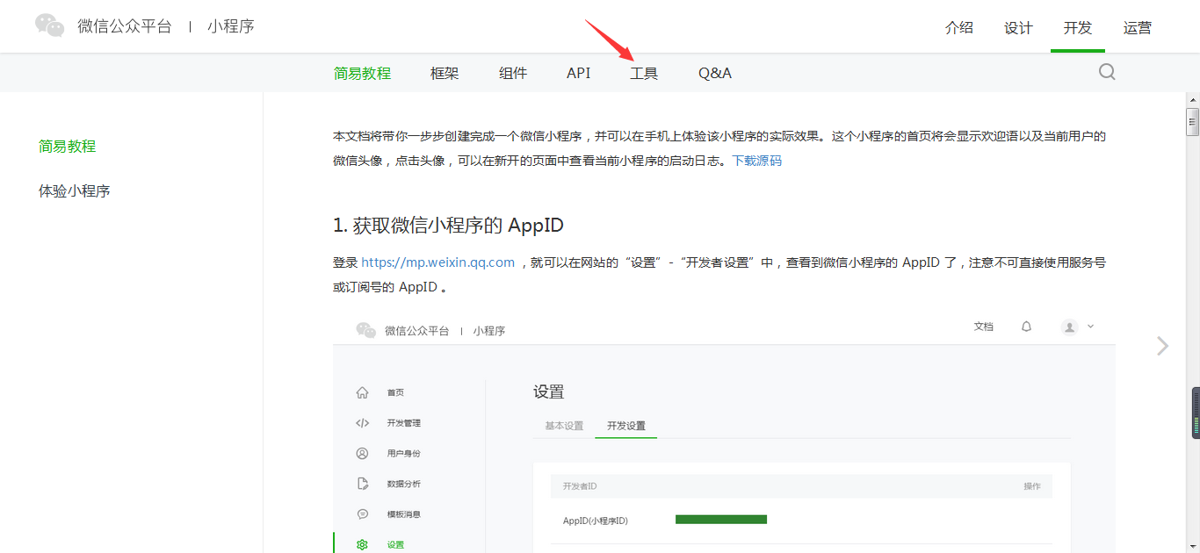Viewport: 1200px width, 553px height.
Task: Click the 设置 heading in embedded screenshot
Action: 549,392
